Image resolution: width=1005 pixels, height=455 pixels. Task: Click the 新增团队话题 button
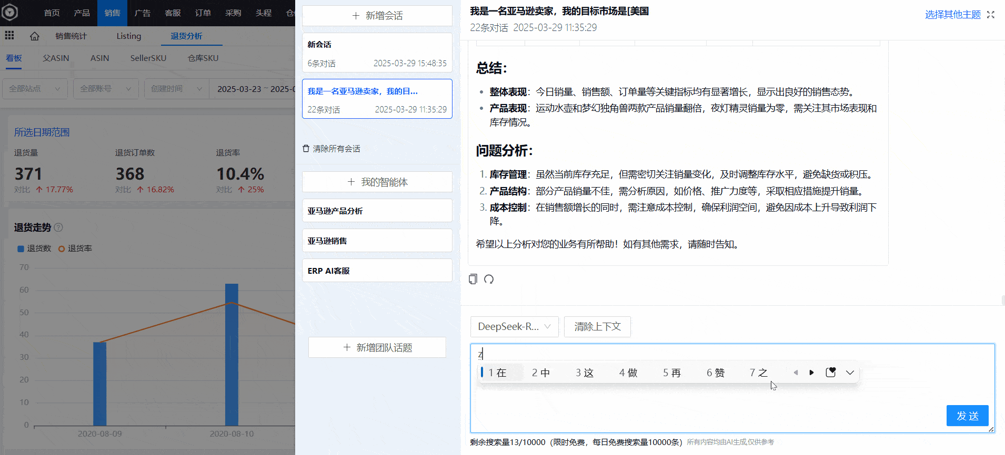click(x=377, y=347)
